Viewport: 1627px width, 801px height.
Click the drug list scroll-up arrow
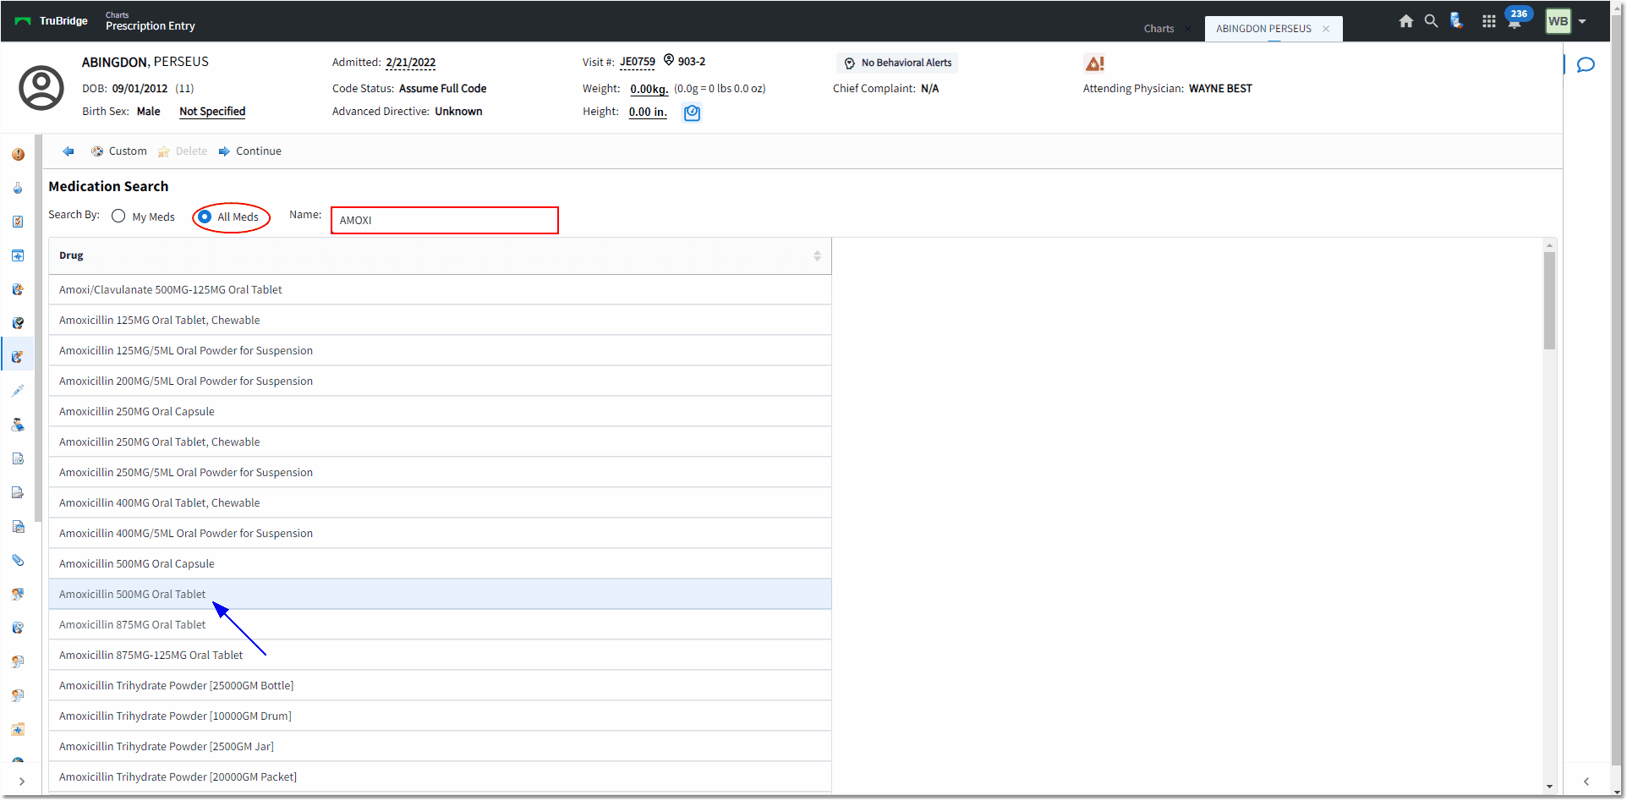[1549, 245]
